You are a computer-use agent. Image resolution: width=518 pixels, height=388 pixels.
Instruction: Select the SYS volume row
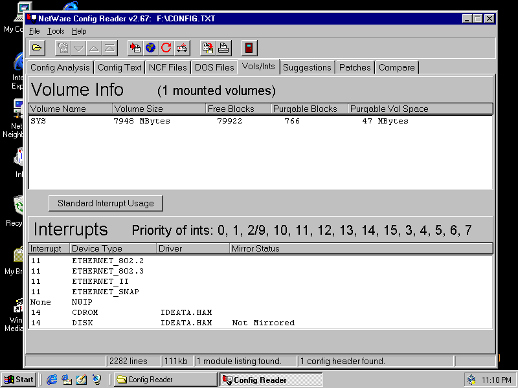click(261, 121)
